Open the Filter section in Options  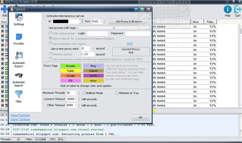(x=19, y=97)
